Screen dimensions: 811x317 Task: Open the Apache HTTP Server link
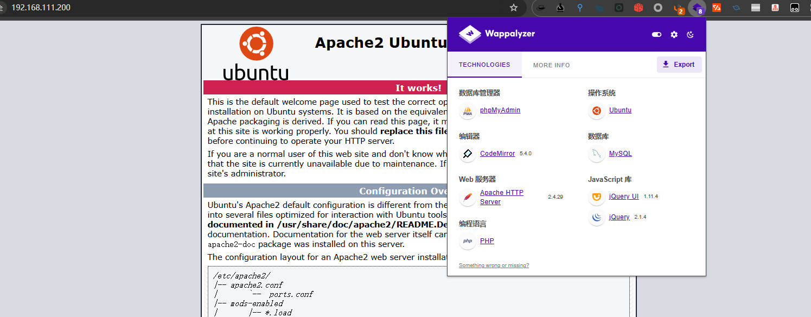[501, 197]
